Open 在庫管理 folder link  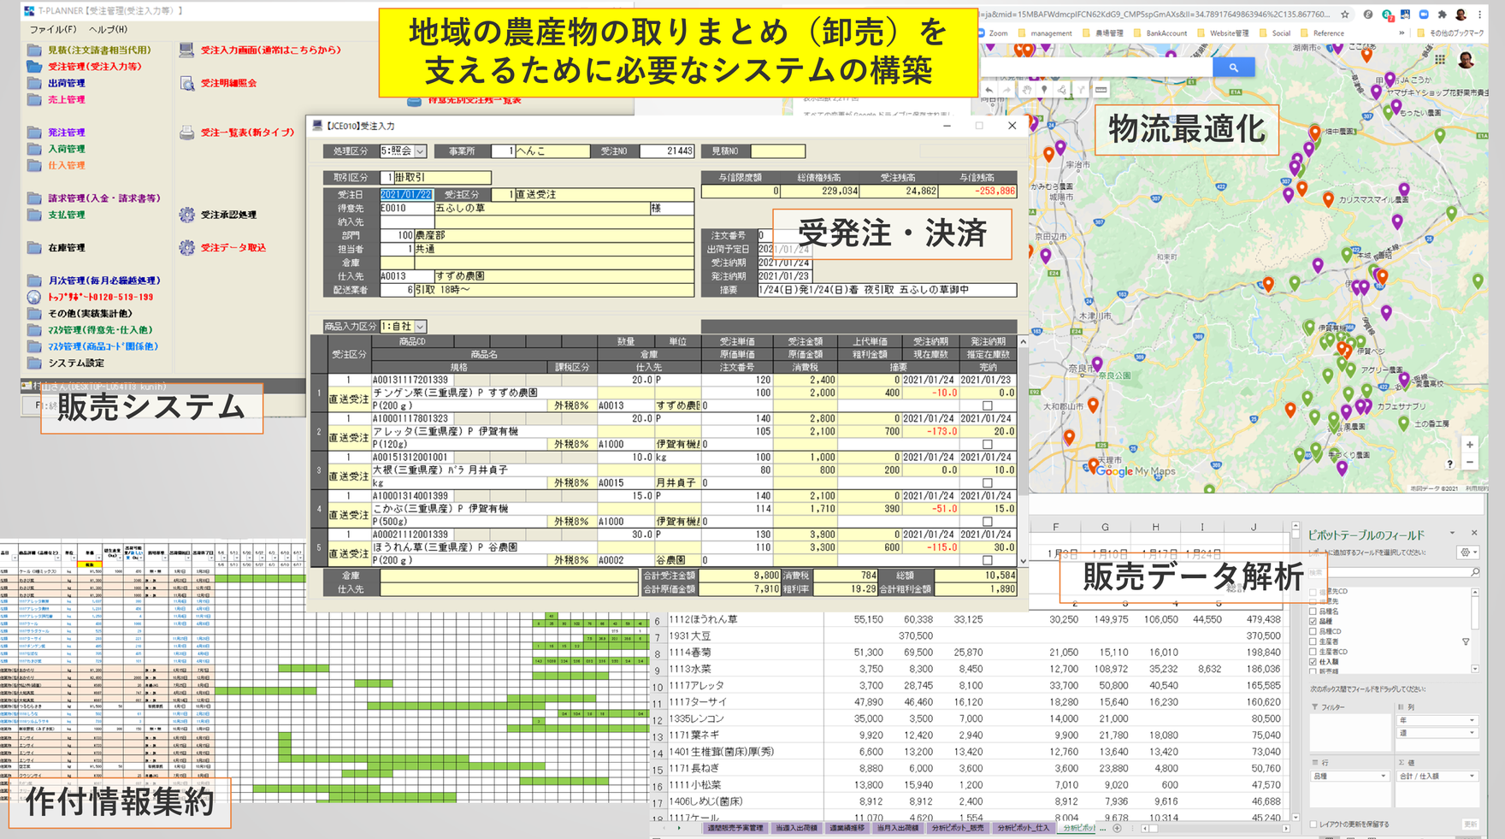tap(66, 248)
